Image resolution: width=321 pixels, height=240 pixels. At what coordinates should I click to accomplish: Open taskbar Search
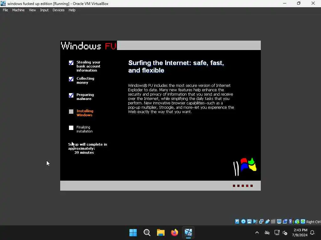[x=147, y=232]
